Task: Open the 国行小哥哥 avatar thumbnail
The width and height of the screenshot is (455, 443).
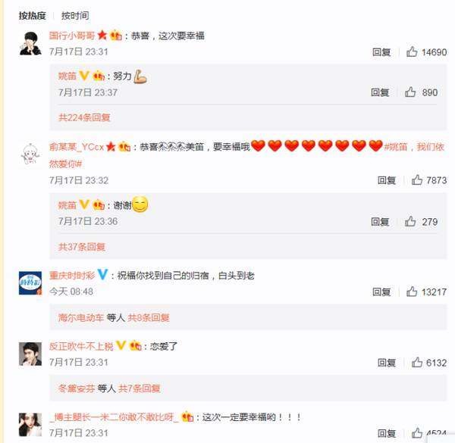Action: 30,43
